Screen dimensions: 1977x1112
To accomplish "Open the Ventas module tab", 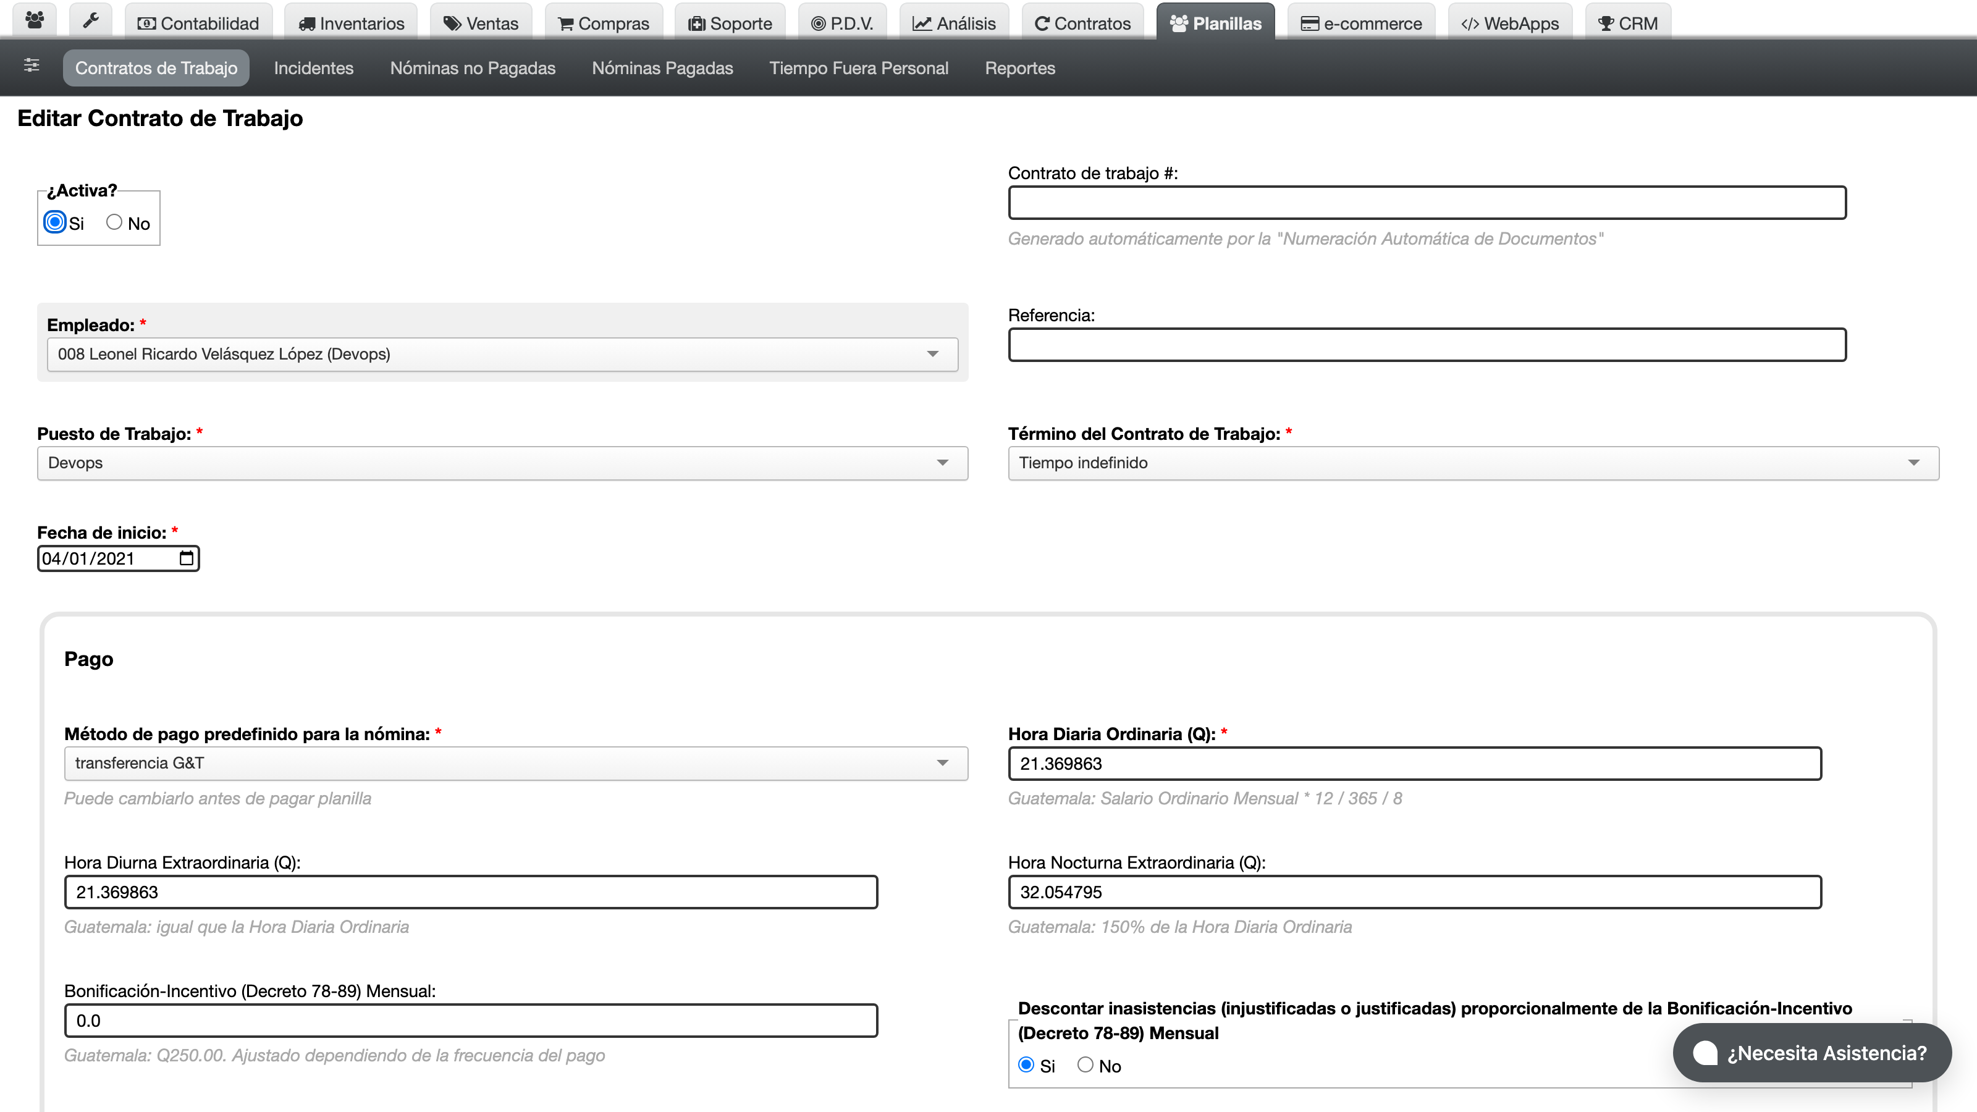I will [481, 22].
